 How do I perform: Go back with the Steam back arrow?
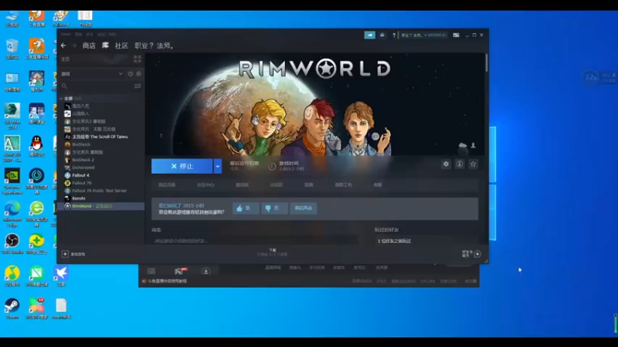[63, 45]
